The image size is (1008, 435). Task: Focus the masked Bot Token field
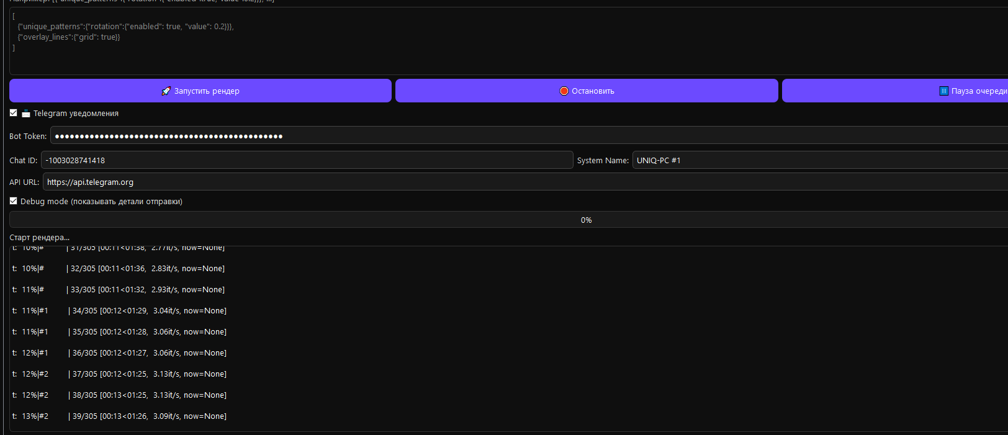click(528, 136)
